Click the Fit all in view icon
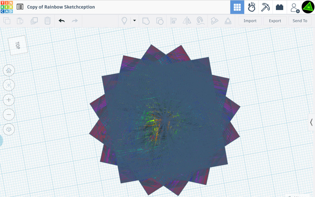 click(9, 85)
